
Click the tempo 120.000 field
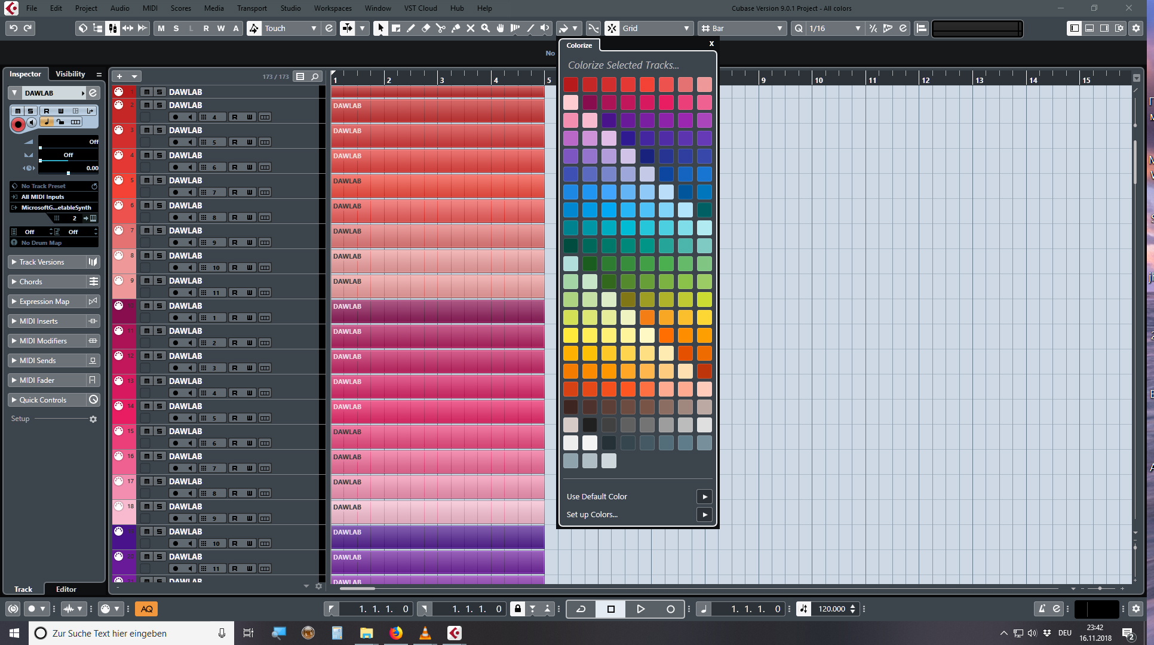831,609
